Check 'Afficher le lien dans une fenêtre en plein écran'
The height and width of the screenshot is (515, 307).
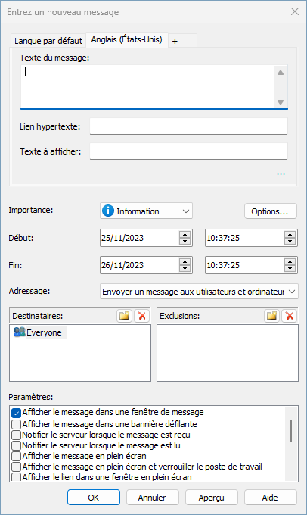16,477
